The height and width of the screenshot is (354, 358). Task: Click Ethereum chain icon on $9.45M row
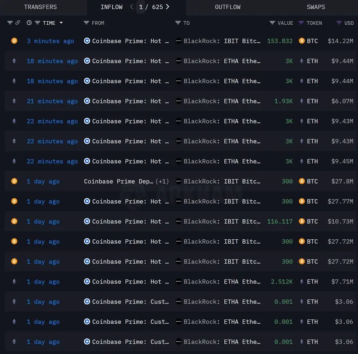14,161
